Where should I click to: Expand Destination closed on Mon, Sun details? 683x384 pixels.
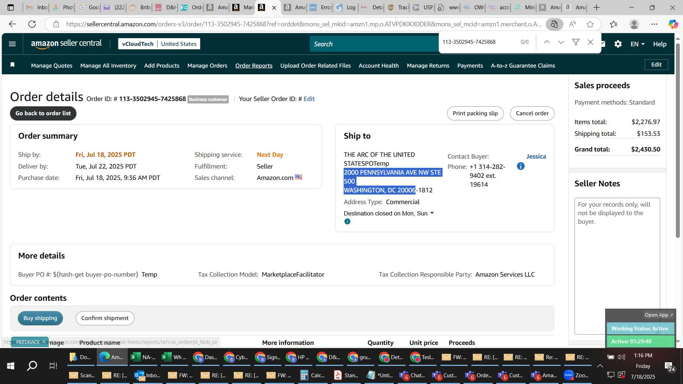pyautogui.click(x=389, y=213)
